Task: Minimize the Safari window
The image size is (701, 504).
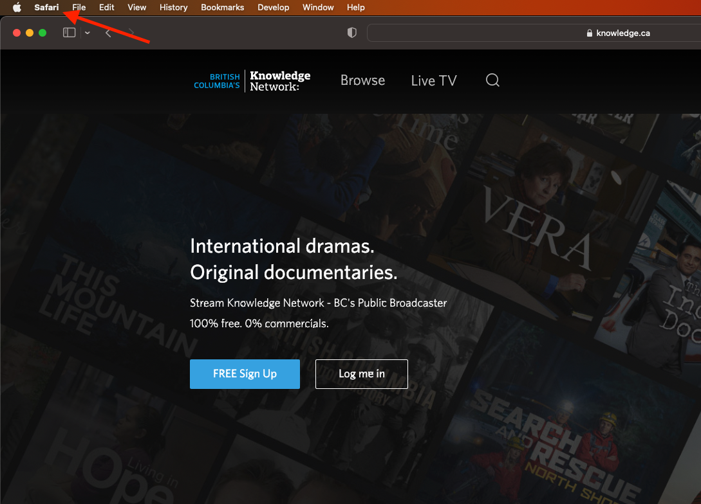Action: 30,33
